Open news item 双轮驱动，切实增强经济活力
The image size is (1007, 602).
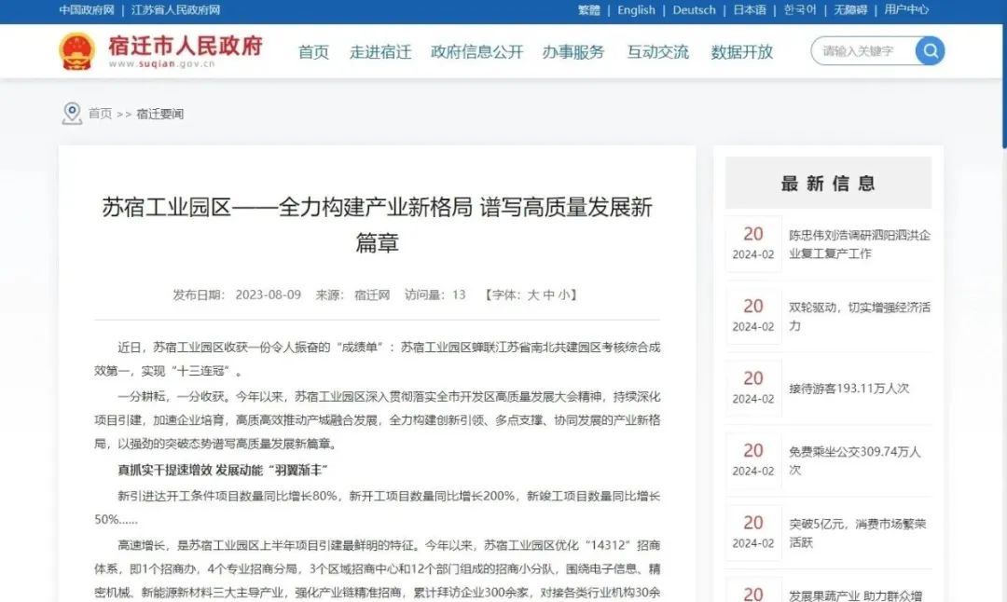[859, 316]
